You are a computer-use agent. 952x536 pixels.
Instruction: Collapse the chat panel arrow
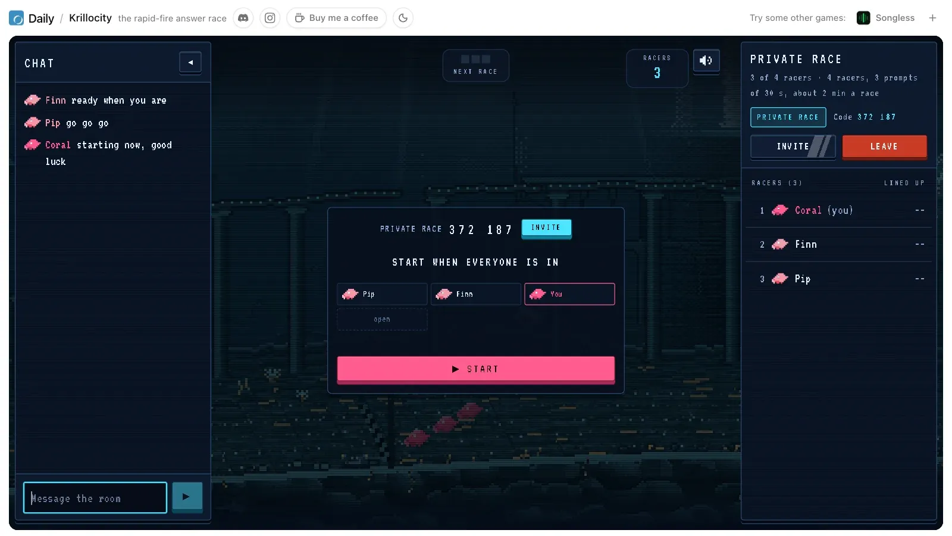(x=190, y=63)
